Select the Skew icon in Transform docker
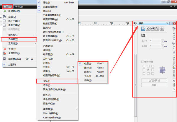 click(x=162, y=29)
